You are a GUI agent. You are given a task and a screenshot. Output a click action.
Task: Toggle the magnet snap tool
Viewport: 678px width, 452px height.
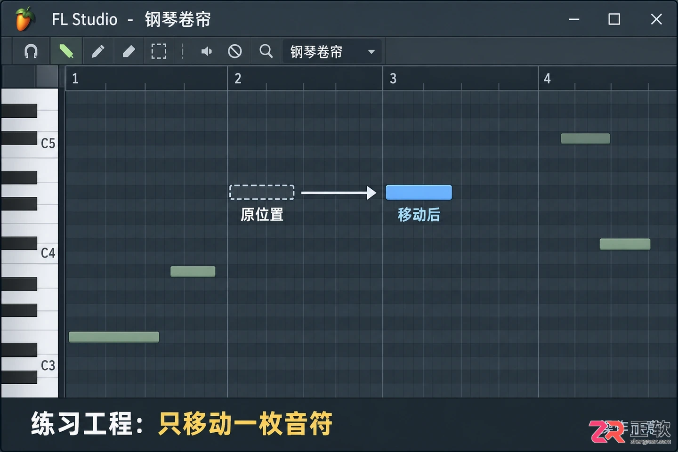tap(31, 51)
